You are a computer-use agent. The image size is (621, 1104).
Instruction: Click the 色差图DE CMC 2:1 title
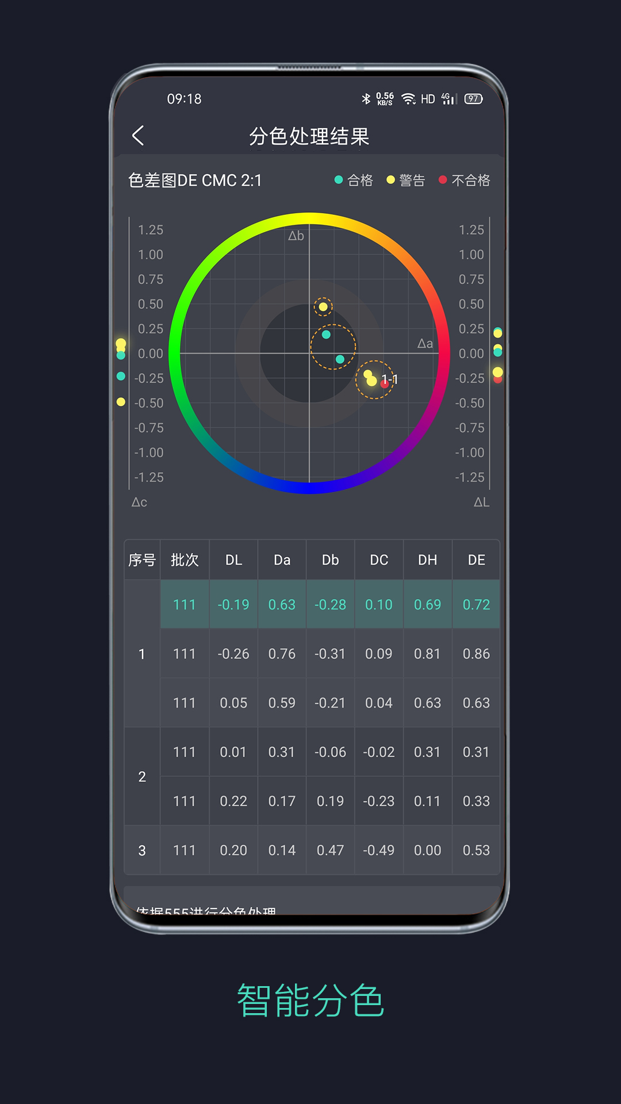[195, 181]
